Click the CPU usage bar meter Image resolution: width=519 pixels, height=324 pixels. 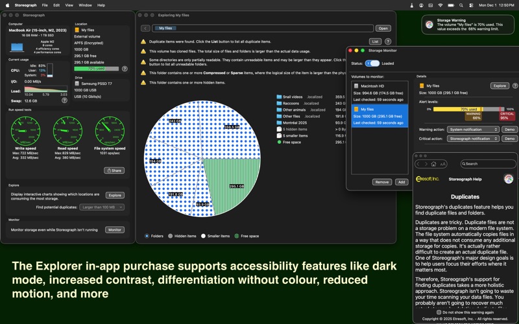click(50, 71)
